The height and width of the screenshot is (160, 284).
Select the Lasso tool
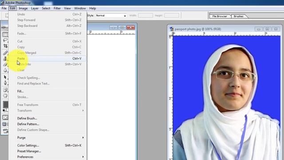[x=5, y=40]
